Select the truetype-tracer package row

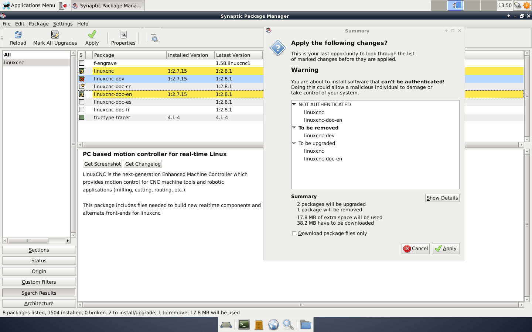point(171,117)
